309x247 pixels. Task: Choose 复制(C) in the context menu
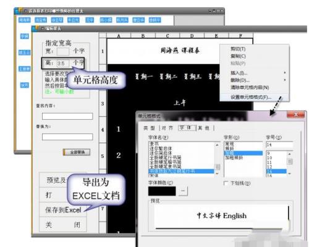[238, 56]
